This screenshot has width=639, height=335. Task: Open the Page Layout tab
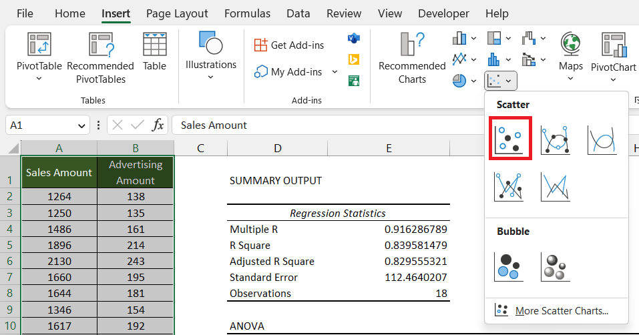point(177,13)
